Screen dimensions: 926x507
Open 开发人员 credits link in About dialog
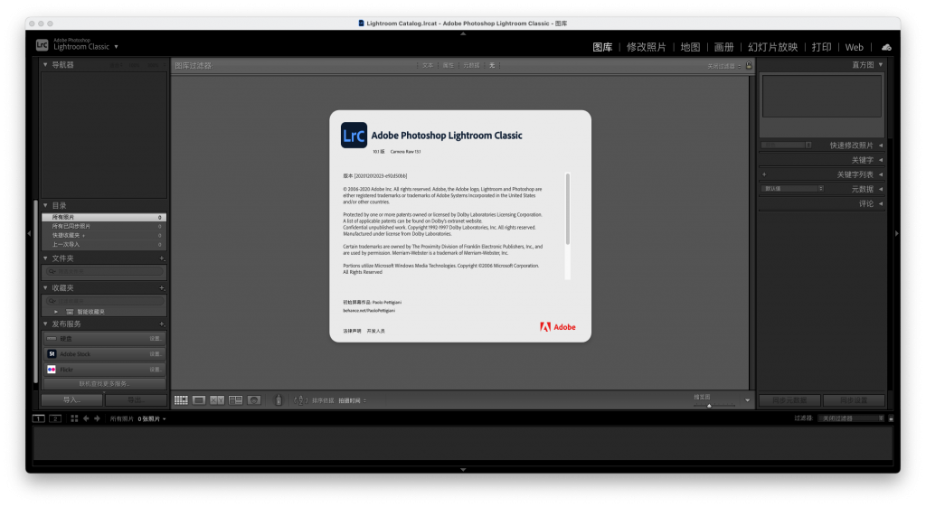point(375,331)
